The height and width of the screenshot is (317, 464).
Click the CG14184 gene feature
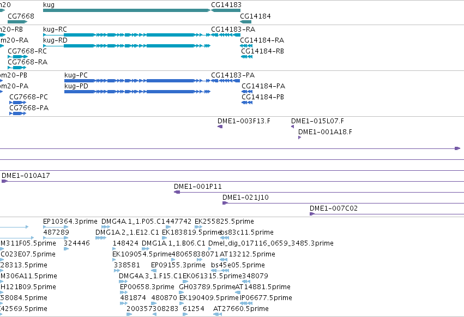pyautogui.click(x=245, y=22)
